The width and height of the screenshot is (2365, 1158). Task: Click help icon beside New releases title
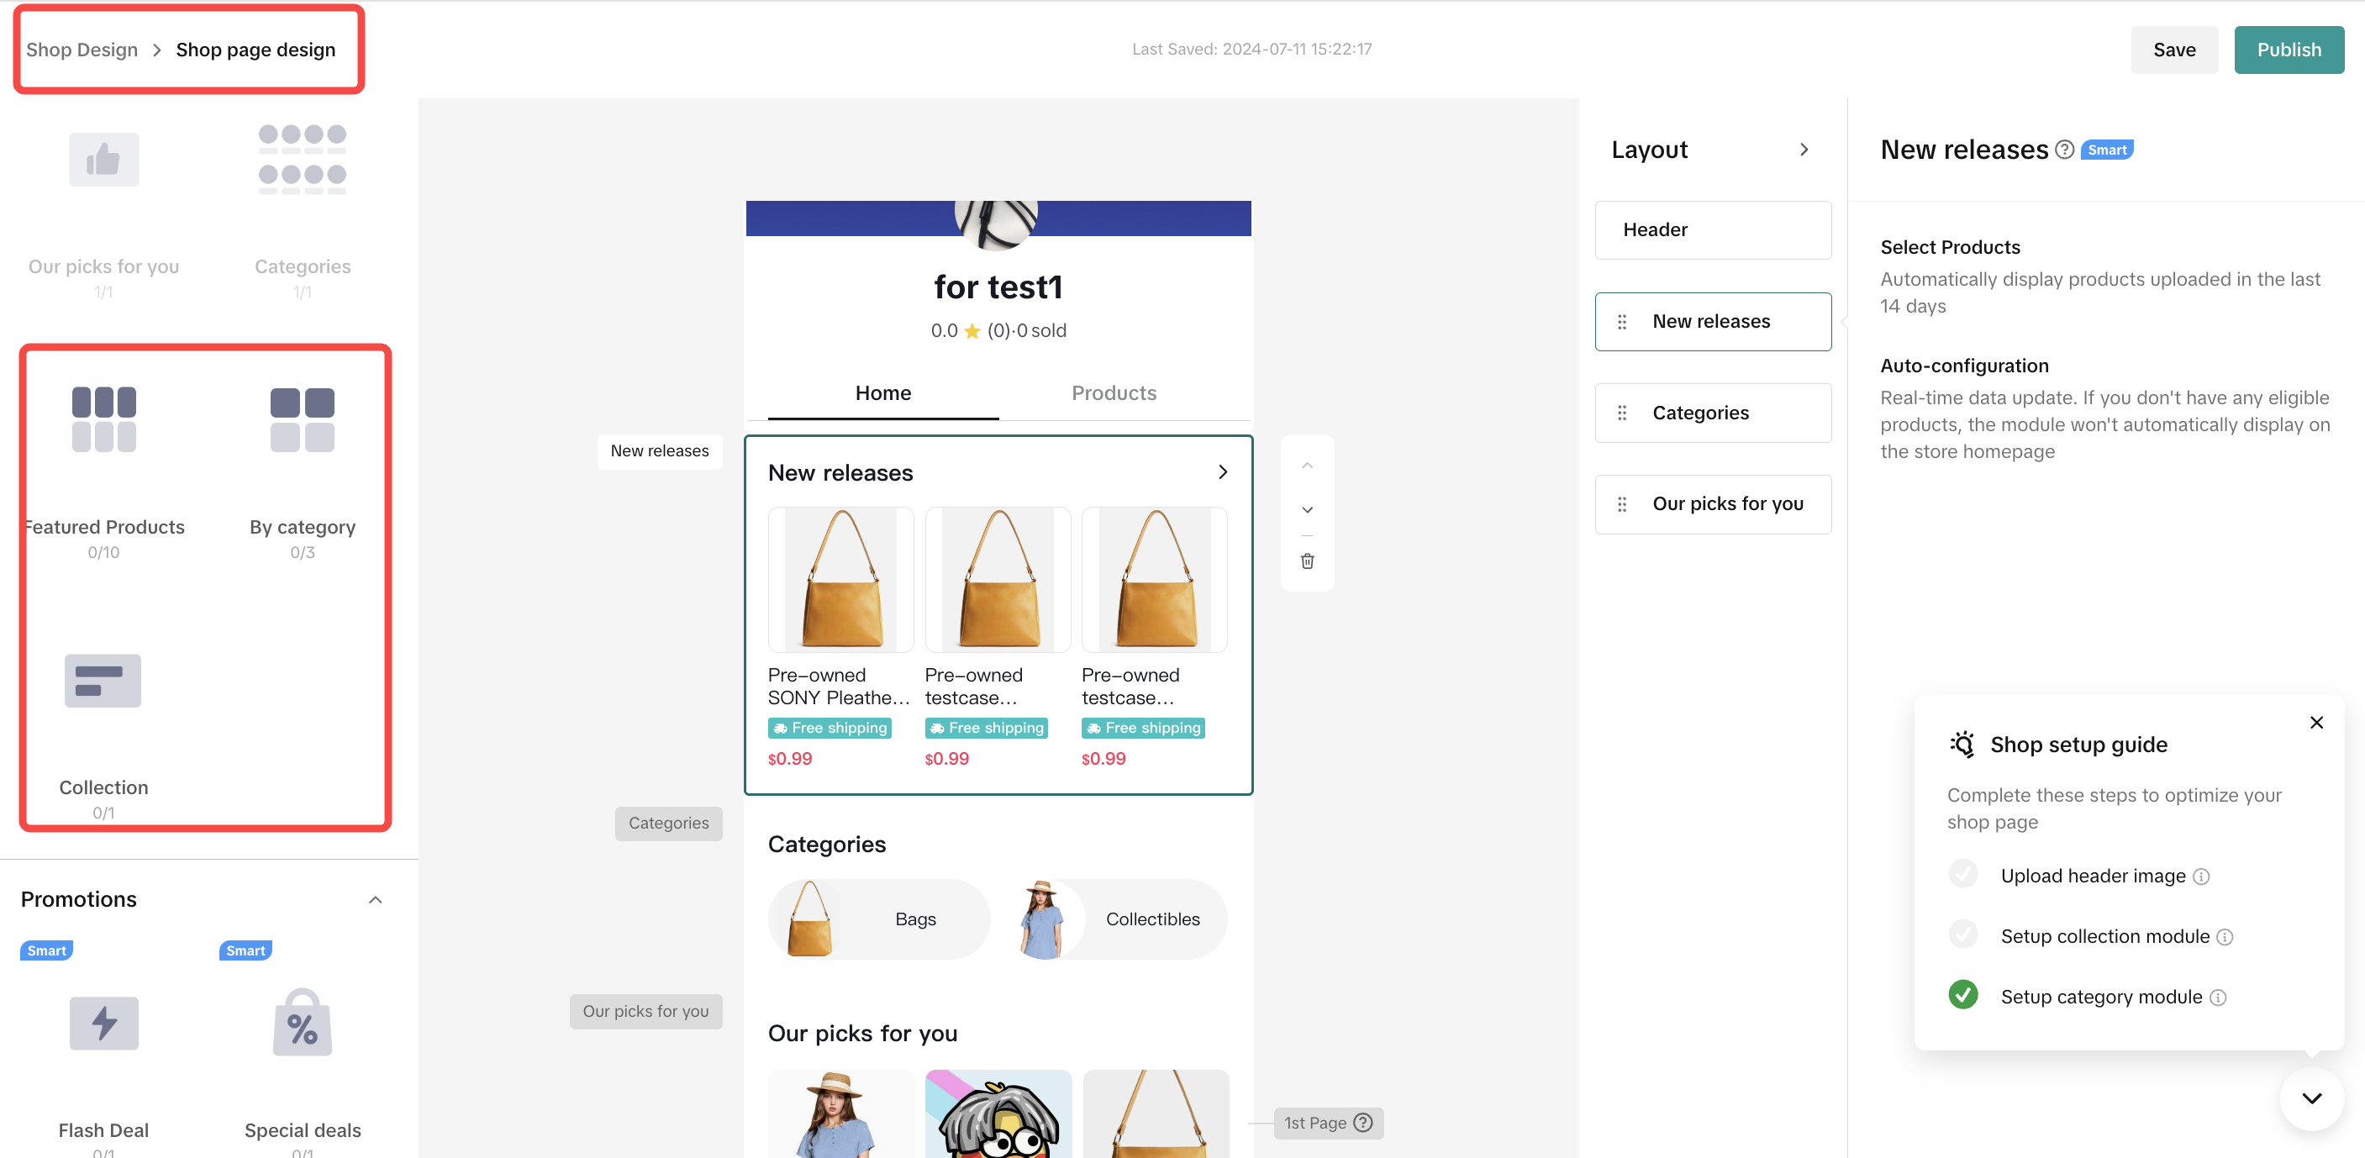tap(2065, 150)
